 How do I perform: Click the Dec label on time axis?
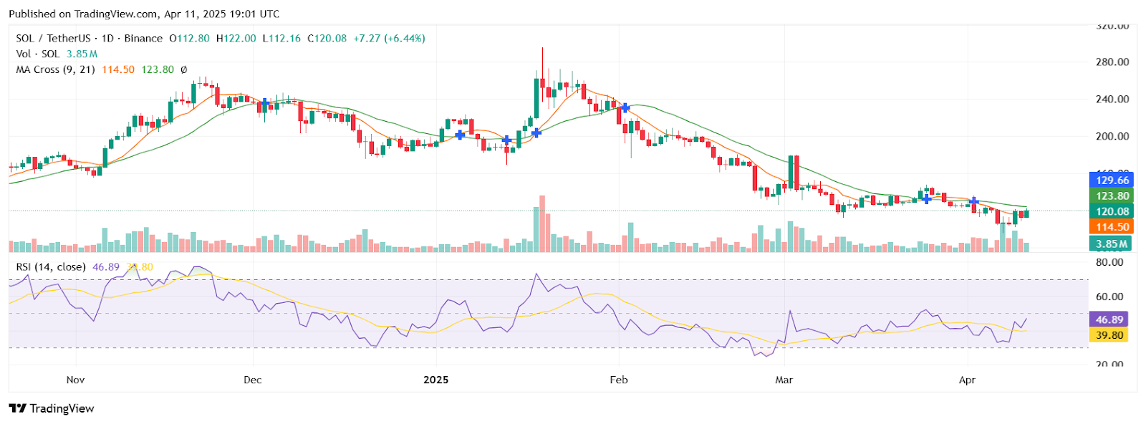[252, 380]
